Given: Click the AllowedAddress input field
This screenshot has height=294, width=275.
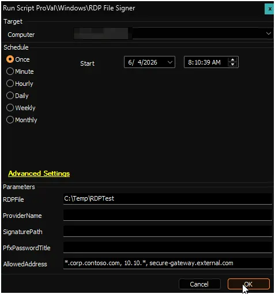Looking at the screenshot, I should point(168,263).
